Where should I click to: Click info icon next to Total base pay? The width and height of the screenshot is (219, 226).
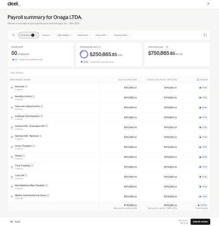(167, 47)
